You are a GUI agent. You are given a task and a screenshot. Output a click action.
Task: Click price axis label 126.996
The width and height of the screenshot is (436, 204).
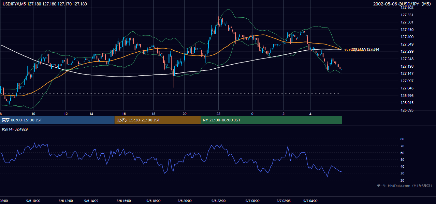coord(407,96)
